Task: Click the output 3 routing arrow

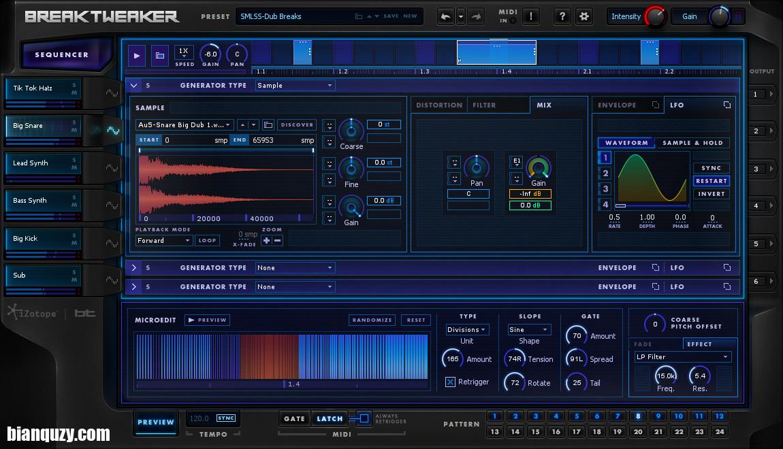Action: coord(771,169)
